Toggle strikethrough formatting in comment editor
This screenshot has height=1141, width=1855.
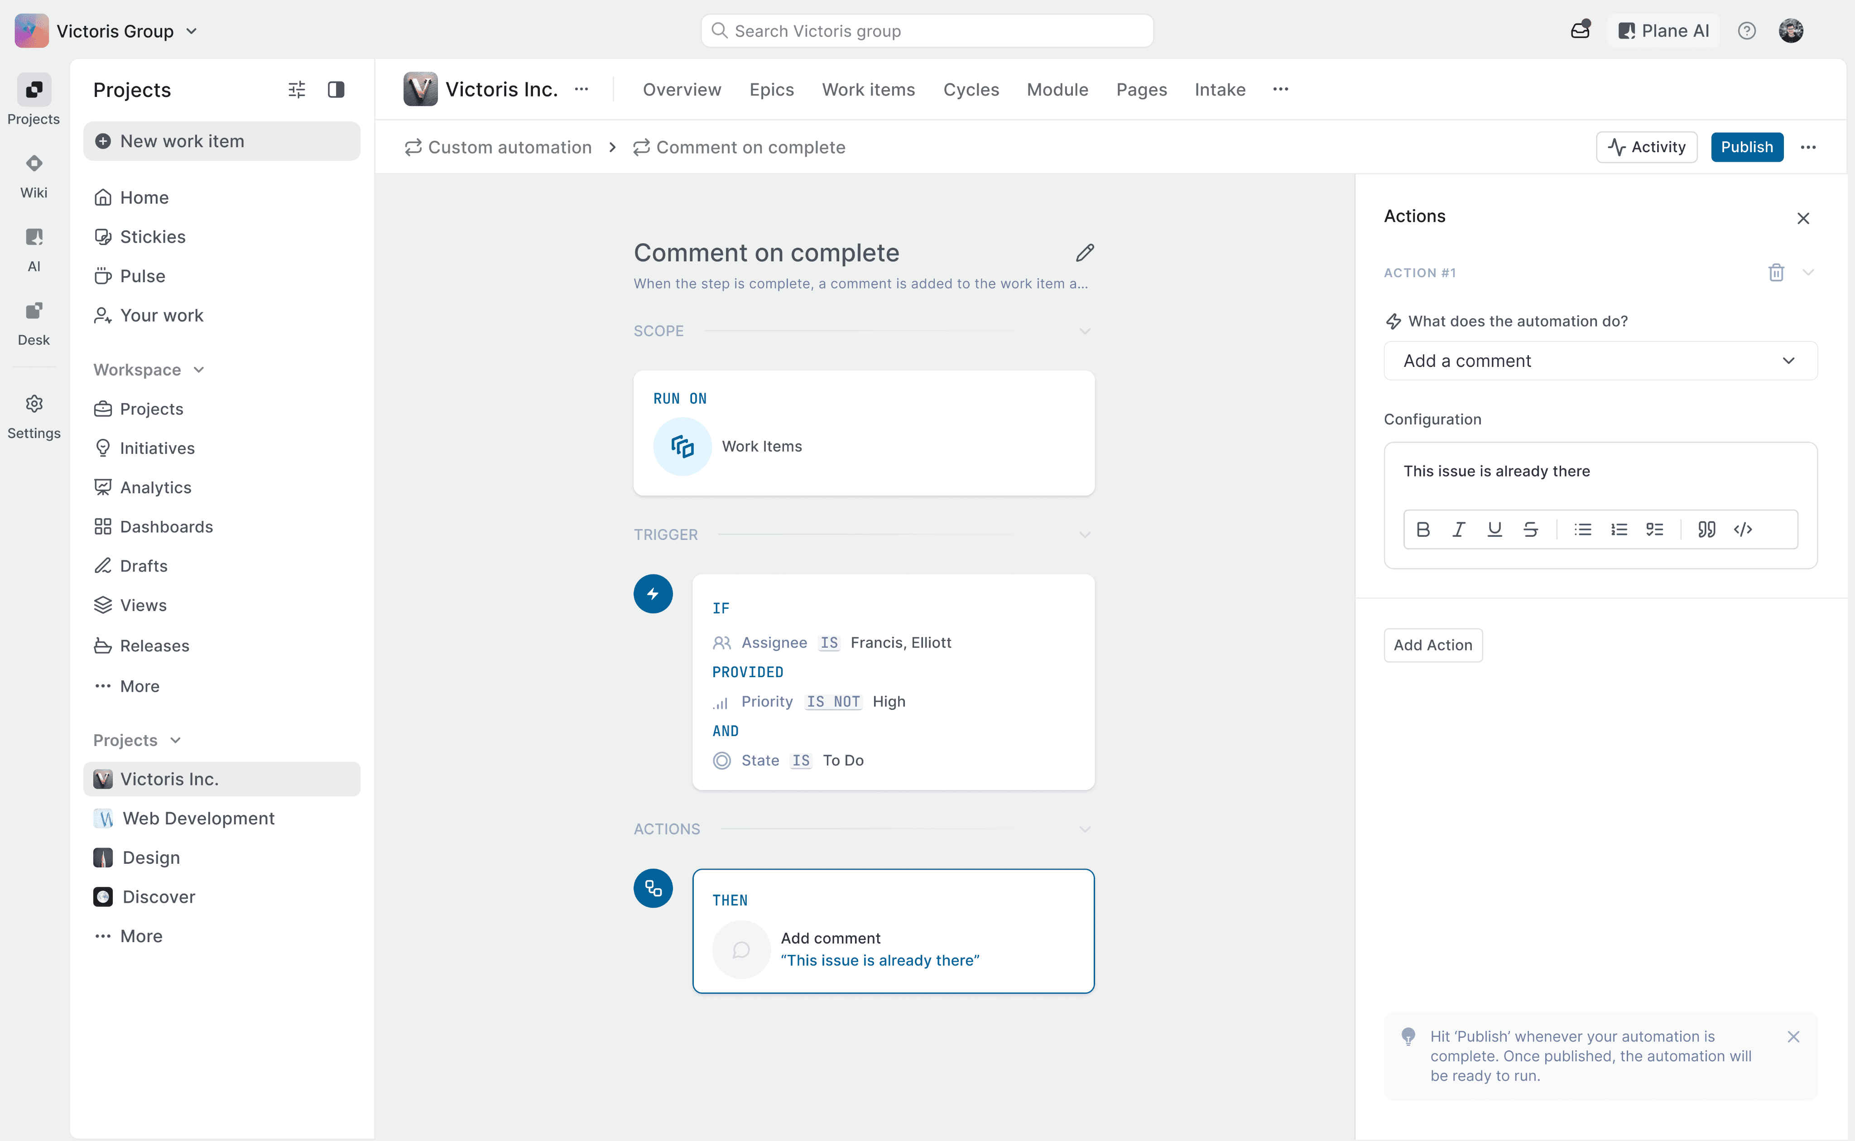tap(1530, 529)
